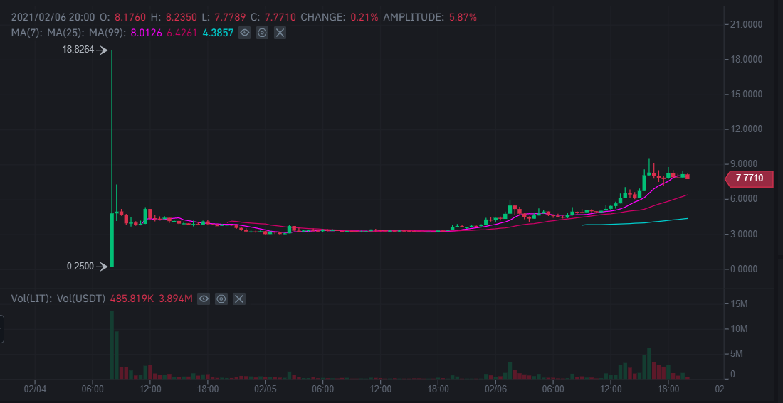The width and height of the screenshot is (783, 403).
Task: Click the Vol(LIT) label
Action: point(31,299)
